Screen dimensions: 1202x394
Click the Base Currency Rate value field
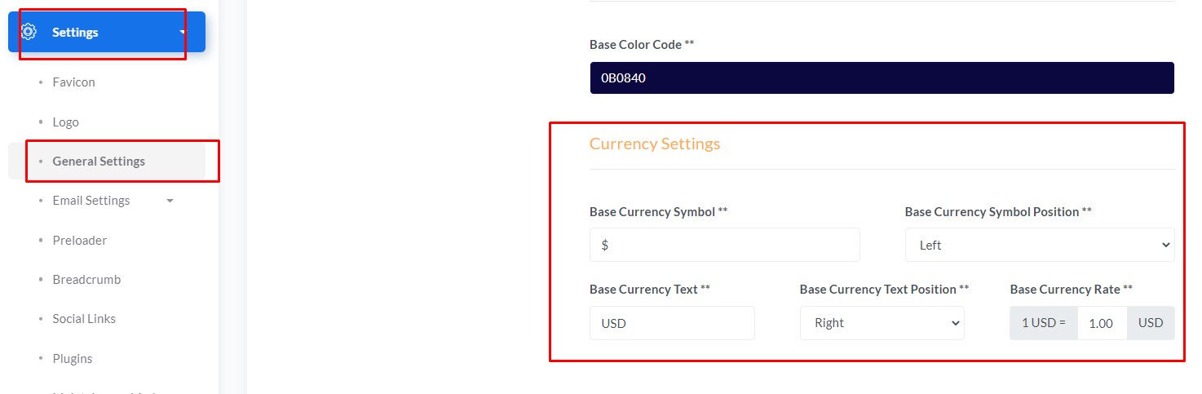click(1102, 323)
